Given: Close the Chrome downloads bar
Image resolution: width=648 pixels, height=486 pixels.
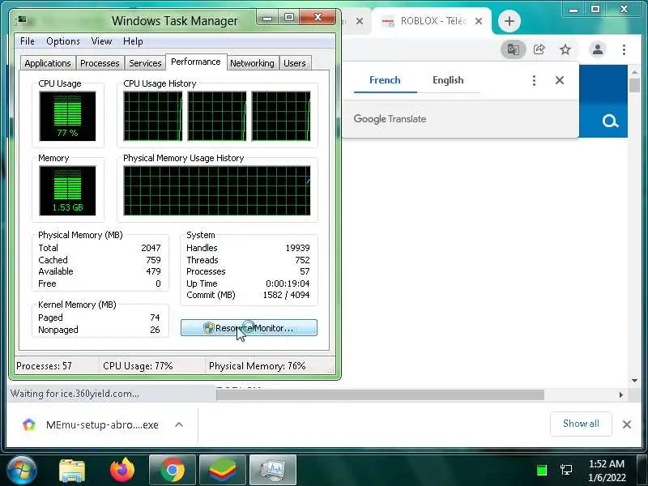Looking at the screenshot, I should (626, 424).
